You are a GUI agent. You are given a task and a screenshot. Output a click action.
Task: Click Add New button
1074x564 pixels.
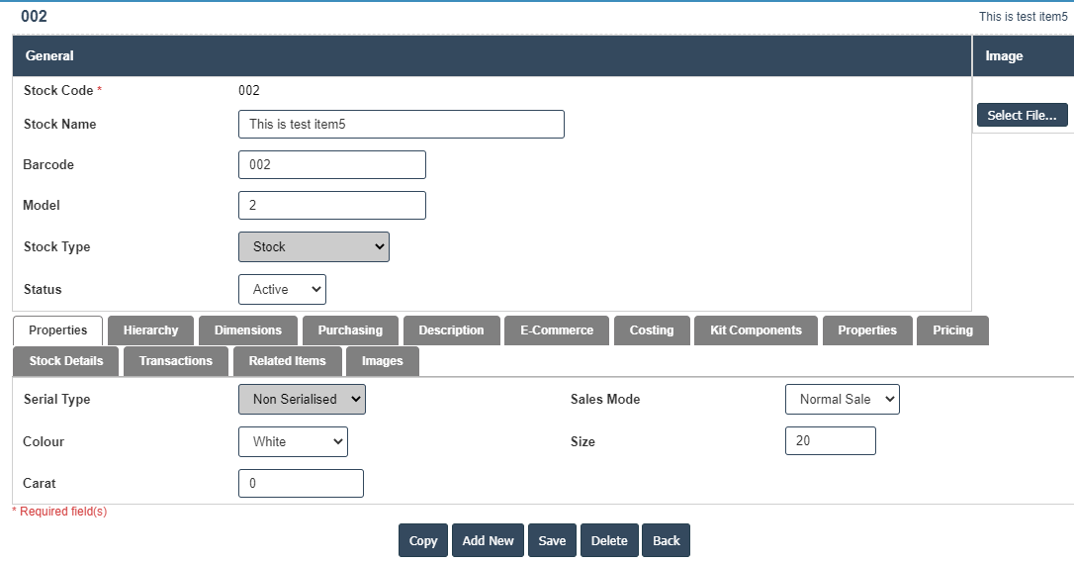click(x=488, y=541)
